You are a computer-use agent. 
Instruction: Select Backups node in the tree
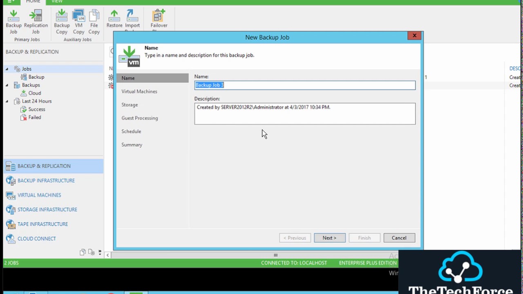coord(31,85)
